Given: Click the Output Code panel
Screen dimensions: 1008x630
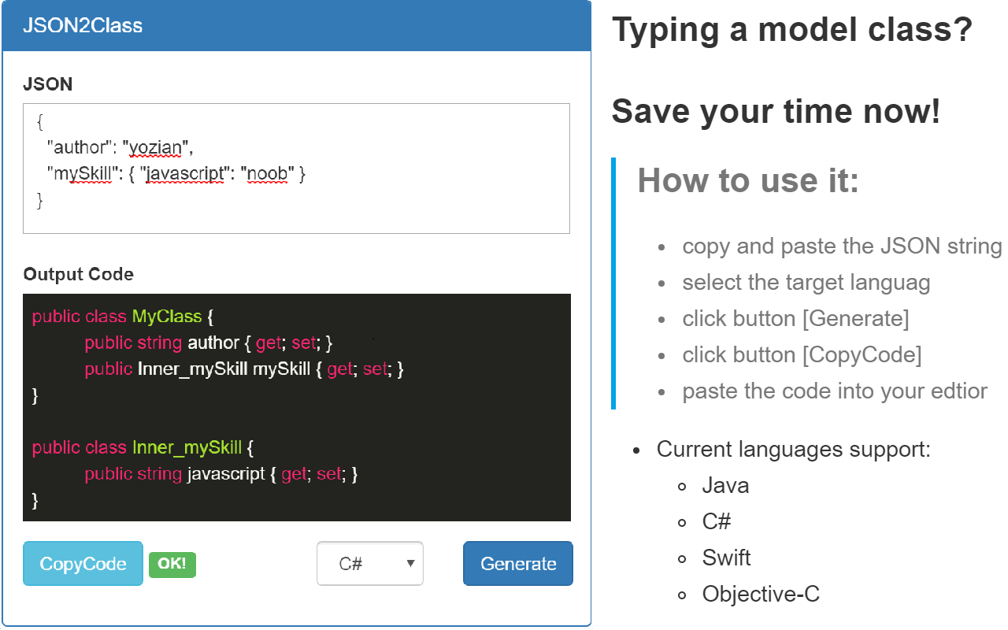Looking at the screenshot, I should pos(297,406).
